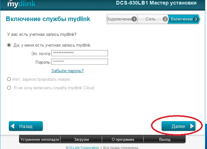Click the 'Включение службы mydlink' heading
Screen dimensions: 207x149
tap(48, 19)
